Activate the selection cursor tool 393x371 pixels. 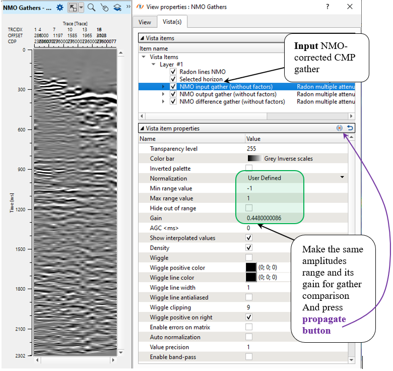[x=73, y=8]
